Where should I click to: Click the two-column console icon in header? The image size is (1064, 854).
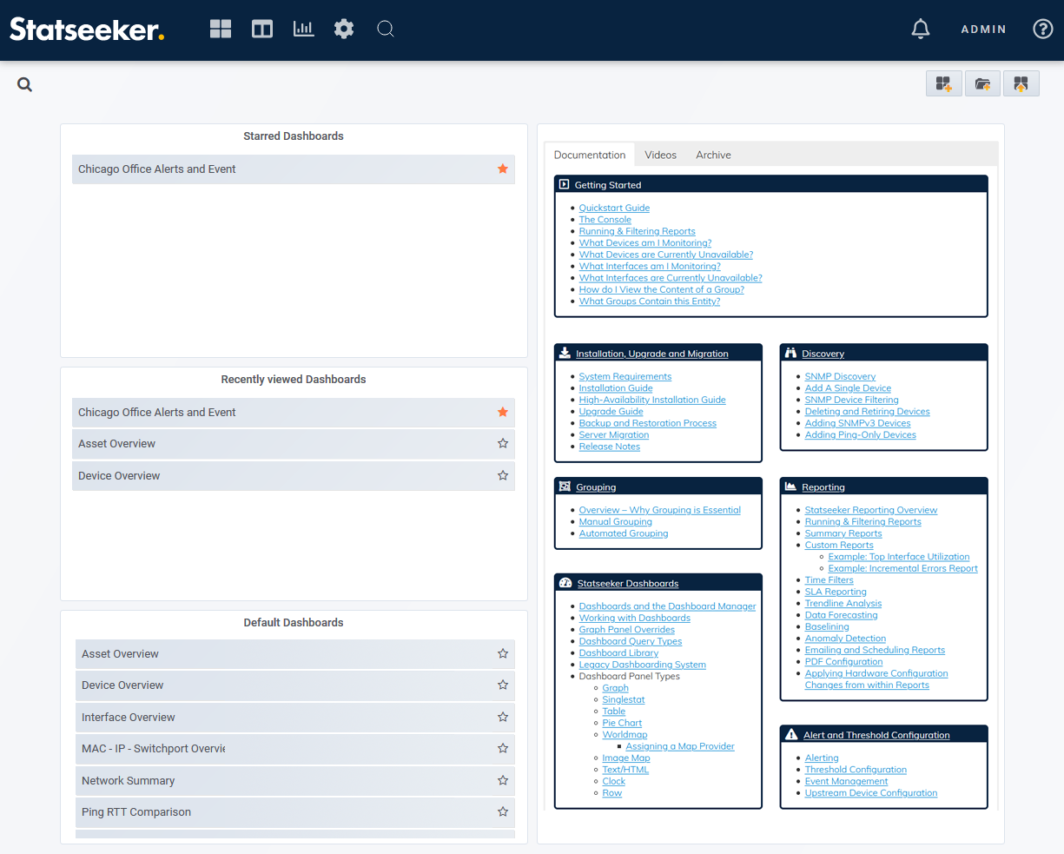(262, 30)
